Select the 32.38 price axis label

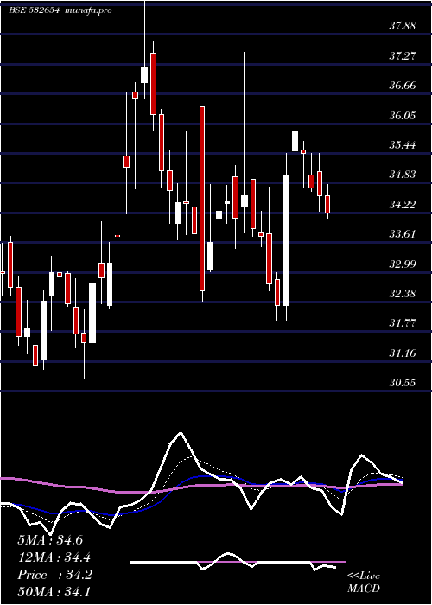coord(403,294)
